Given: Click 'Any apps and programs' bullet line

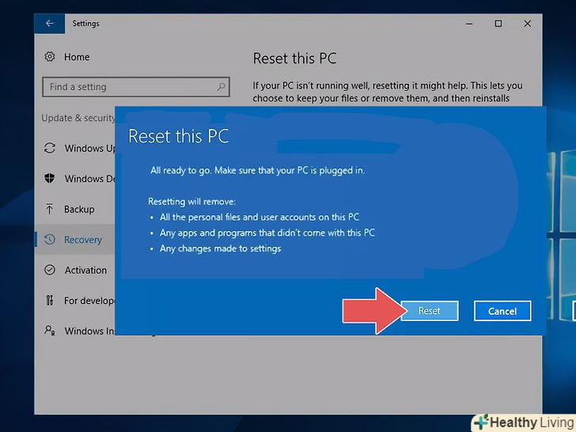Looking at the screenshot, I should (267, 233).
